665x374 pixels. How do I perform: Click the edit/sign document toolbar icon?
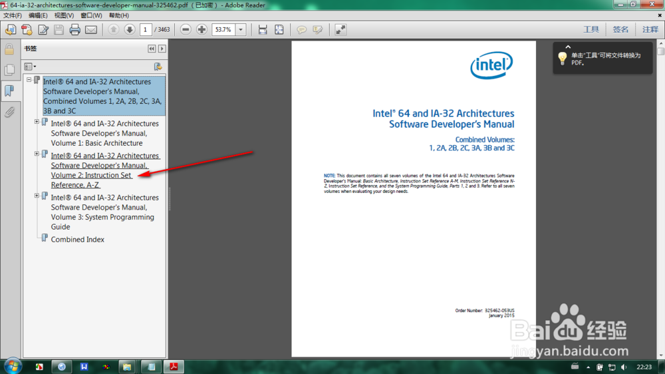[x=43, y=30]
